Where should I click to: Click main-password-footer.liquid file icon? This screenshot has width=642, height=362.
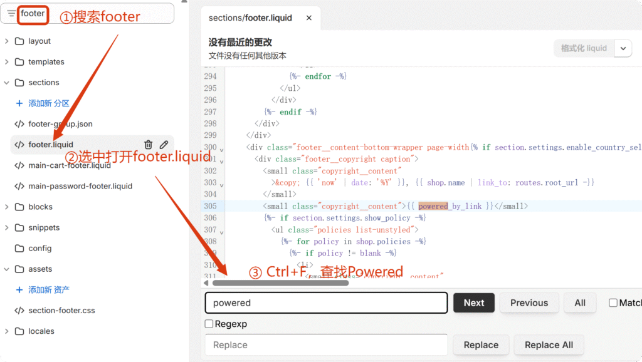click(x=19, y=186)
